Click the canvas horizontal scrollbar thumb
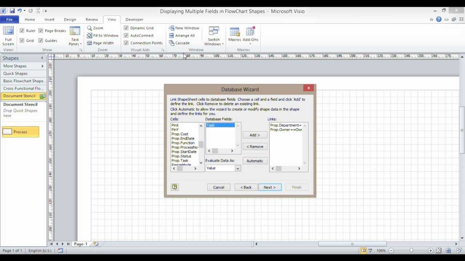 [x=352, y=244]
